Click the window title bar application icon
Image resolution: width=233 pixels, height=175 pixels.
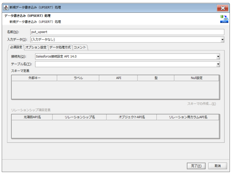[x=6, y=7]
